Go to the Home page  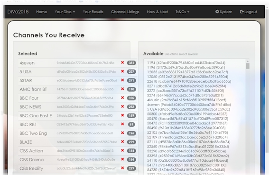pyautogui.click(x=41, y=12)
